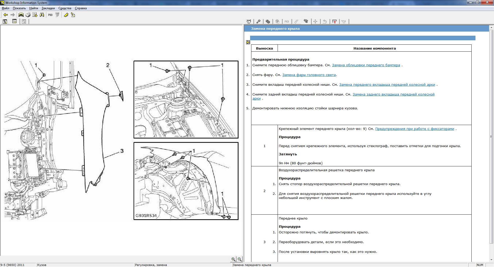Zoom in on the diagram
This screenshot has height=267, width=494.
tap(233, 259)
